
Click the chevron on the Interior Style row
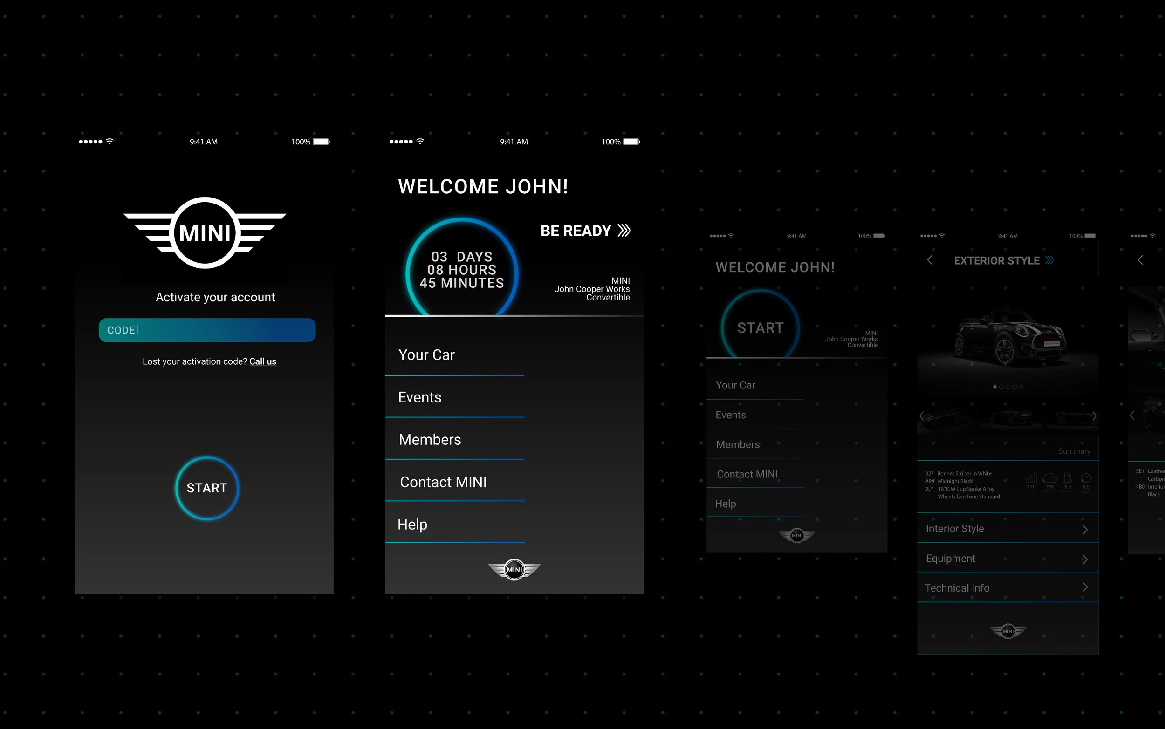[1085, 530]
